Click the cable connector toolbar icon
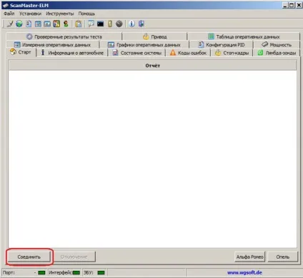Image resolution: width=303 pixels, height=278 pixels. coord(10,24)
